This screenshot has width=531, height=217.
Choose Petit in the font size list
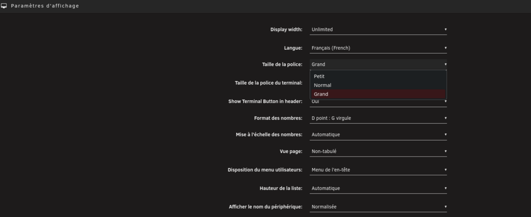point(378,76)
